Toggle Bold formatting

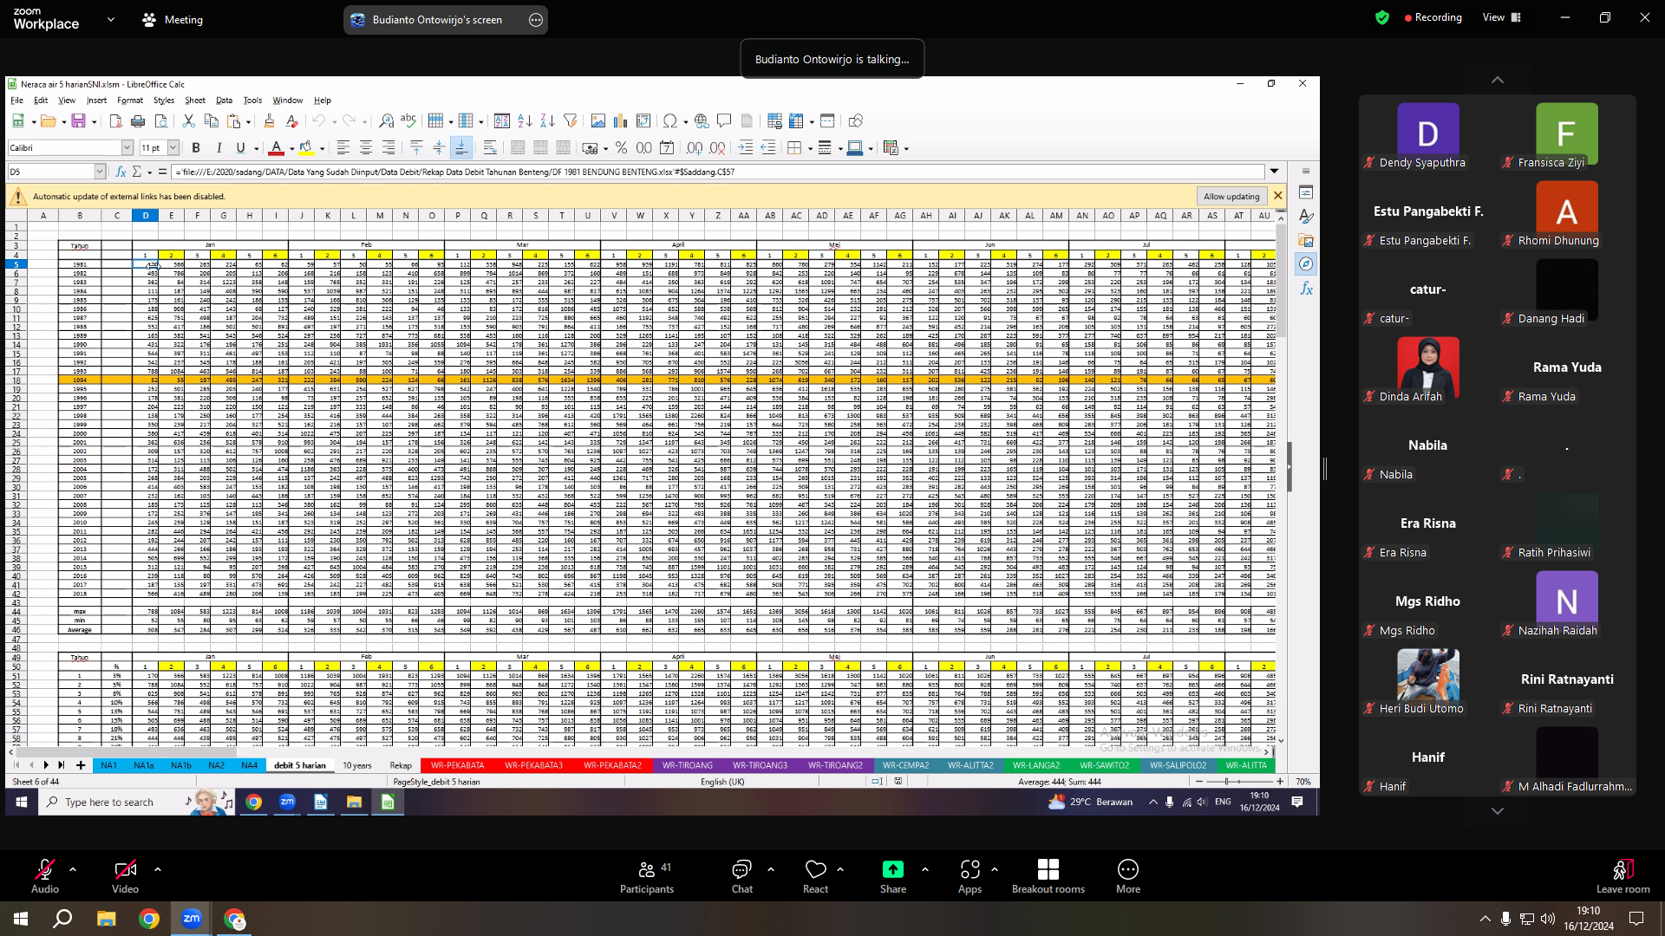pos(196,148)
